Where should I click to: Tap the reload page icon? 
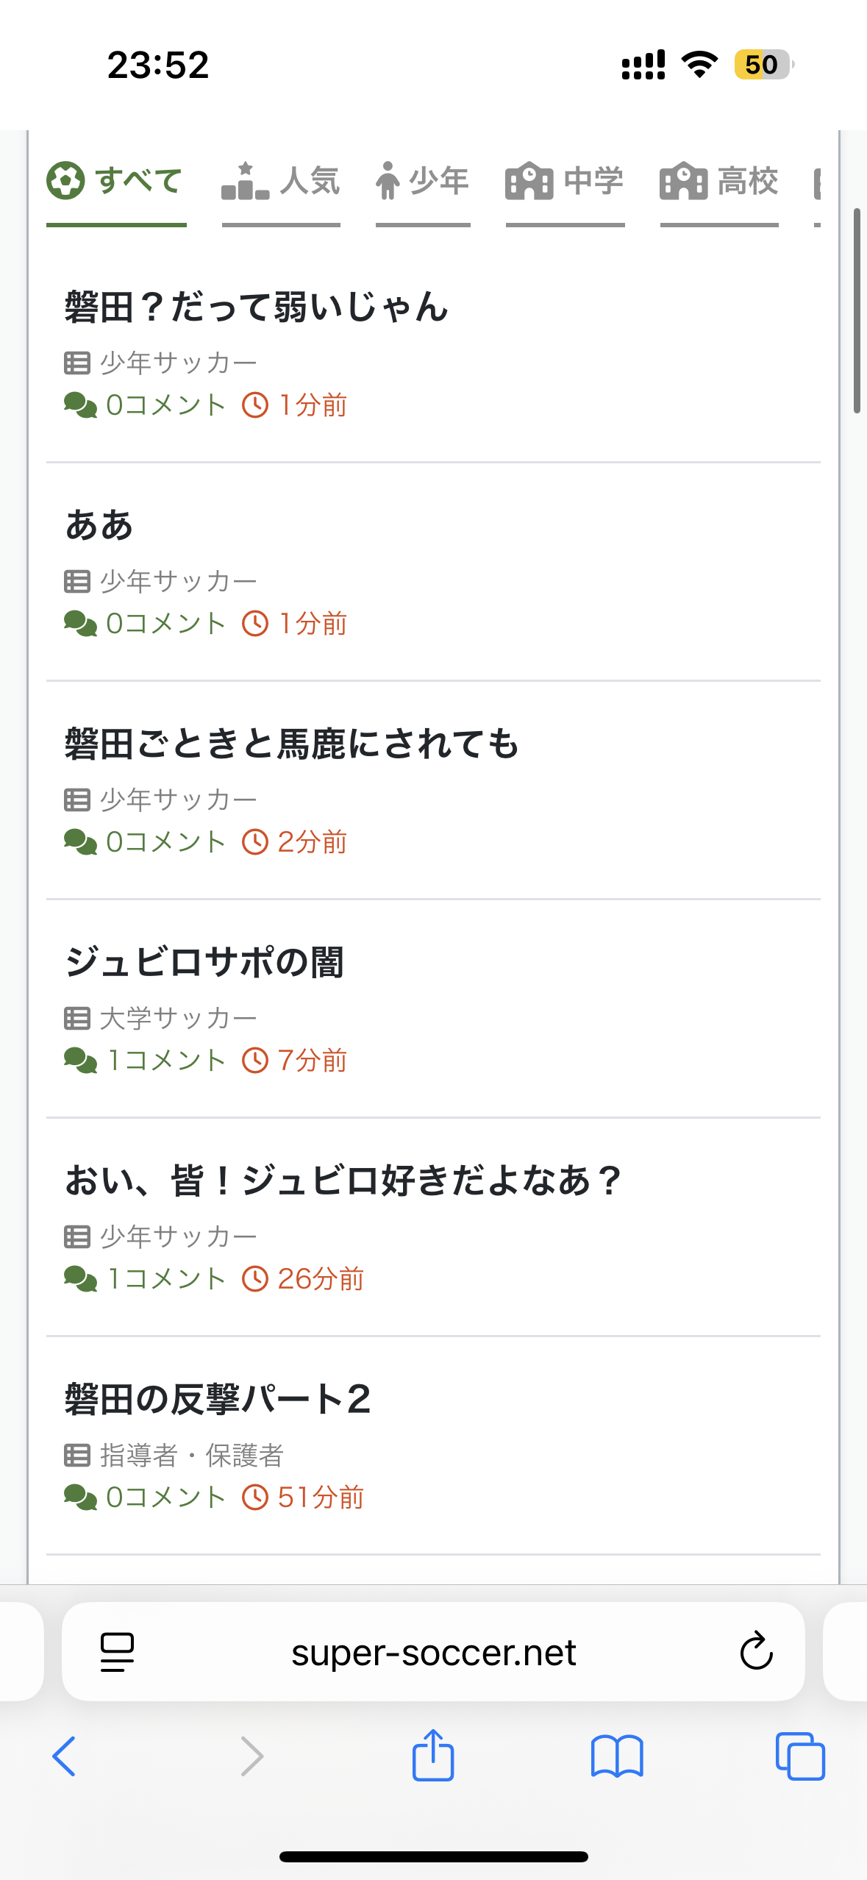point(756,1652)
